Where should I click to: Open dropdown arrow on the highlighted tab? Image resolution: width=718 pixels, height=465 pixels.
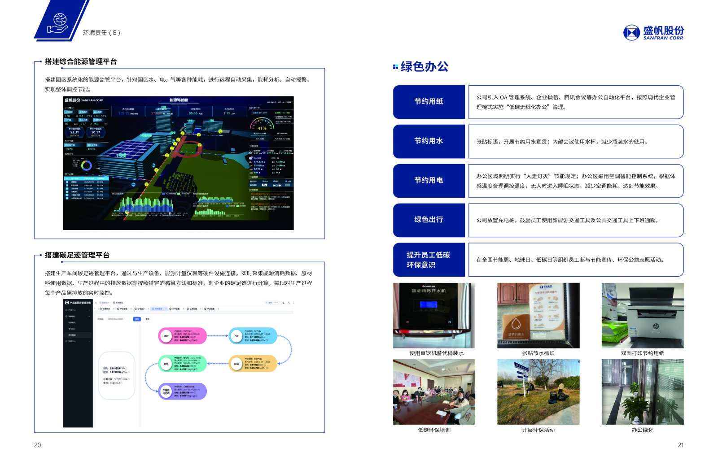(166, 309)
